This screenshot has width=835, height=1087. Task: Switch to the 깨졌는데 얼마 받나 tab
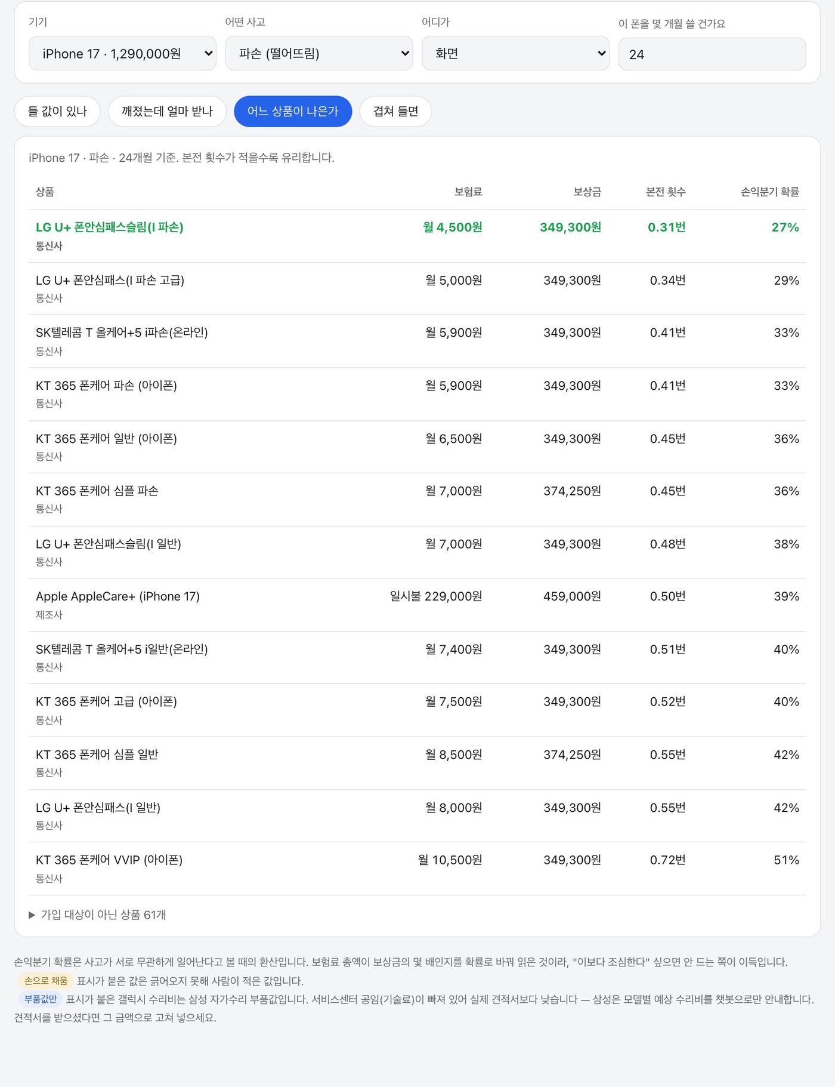[167, 111]
